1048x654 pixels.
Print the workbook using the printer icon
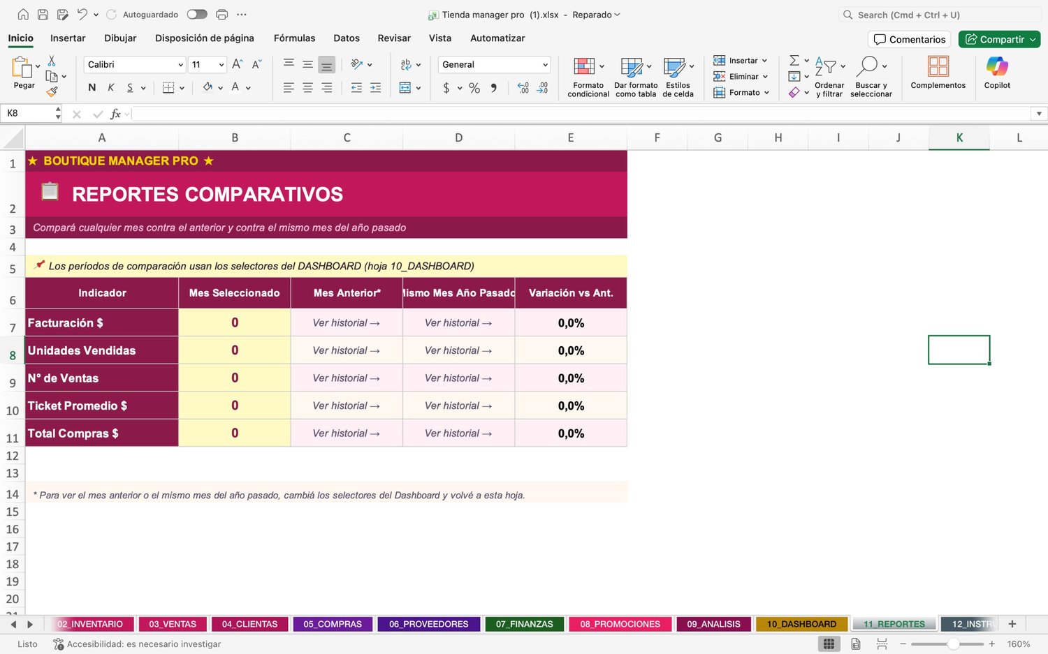pos(222,15)
